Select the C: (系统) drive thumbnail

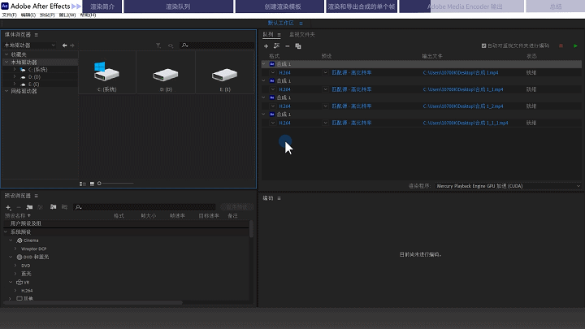click(x=106, y=72)
